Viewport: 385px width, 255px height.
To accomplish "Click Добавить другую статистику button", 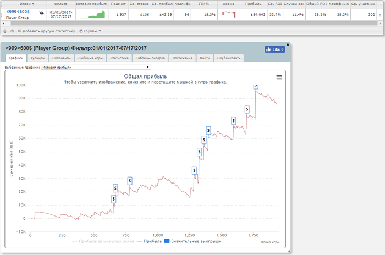I will click(x=46, y=31).
